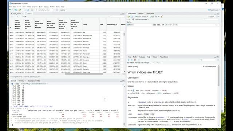Viewport: 233px width, 131px height.
Task: Maximize the Console pane
Action: pos(123,81)
